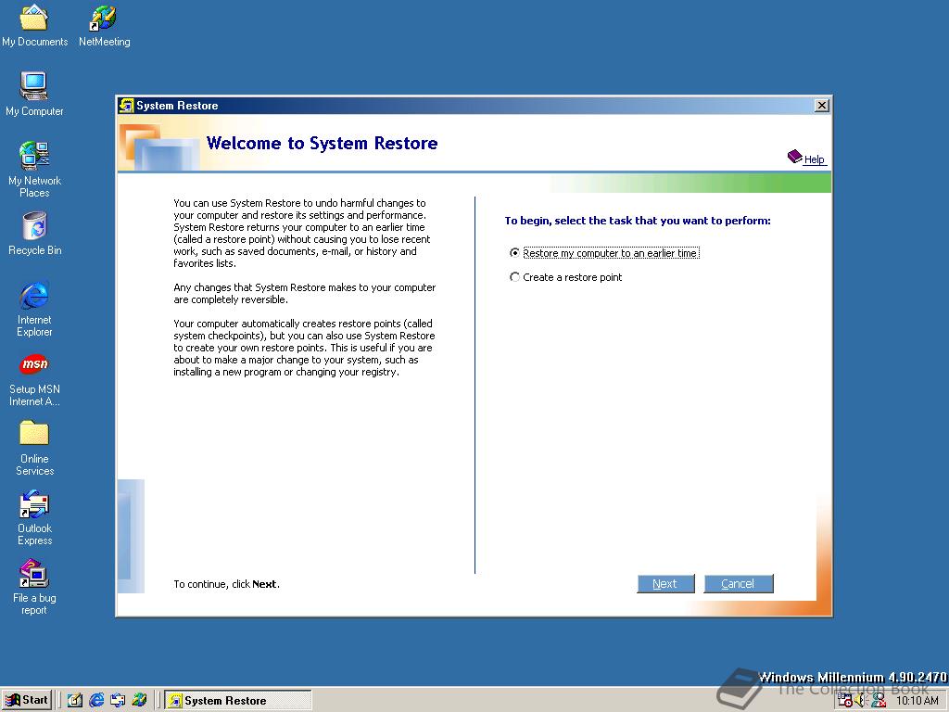
Task: Launch Outlook Express from desktop
Action: (34, 518)
